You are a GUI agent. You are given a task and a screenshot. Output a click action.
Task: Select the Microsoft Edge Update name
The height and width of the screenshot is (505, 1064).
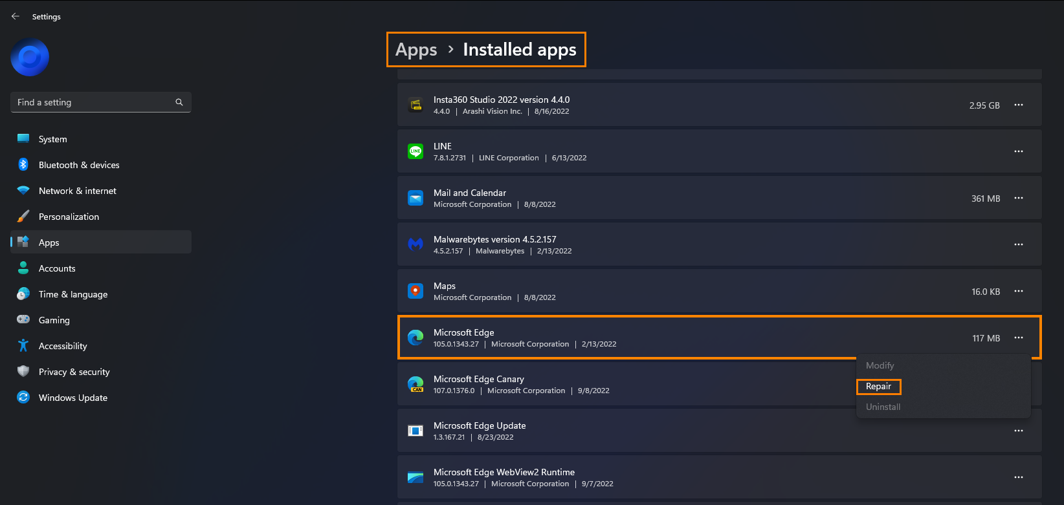click(480, 425)
